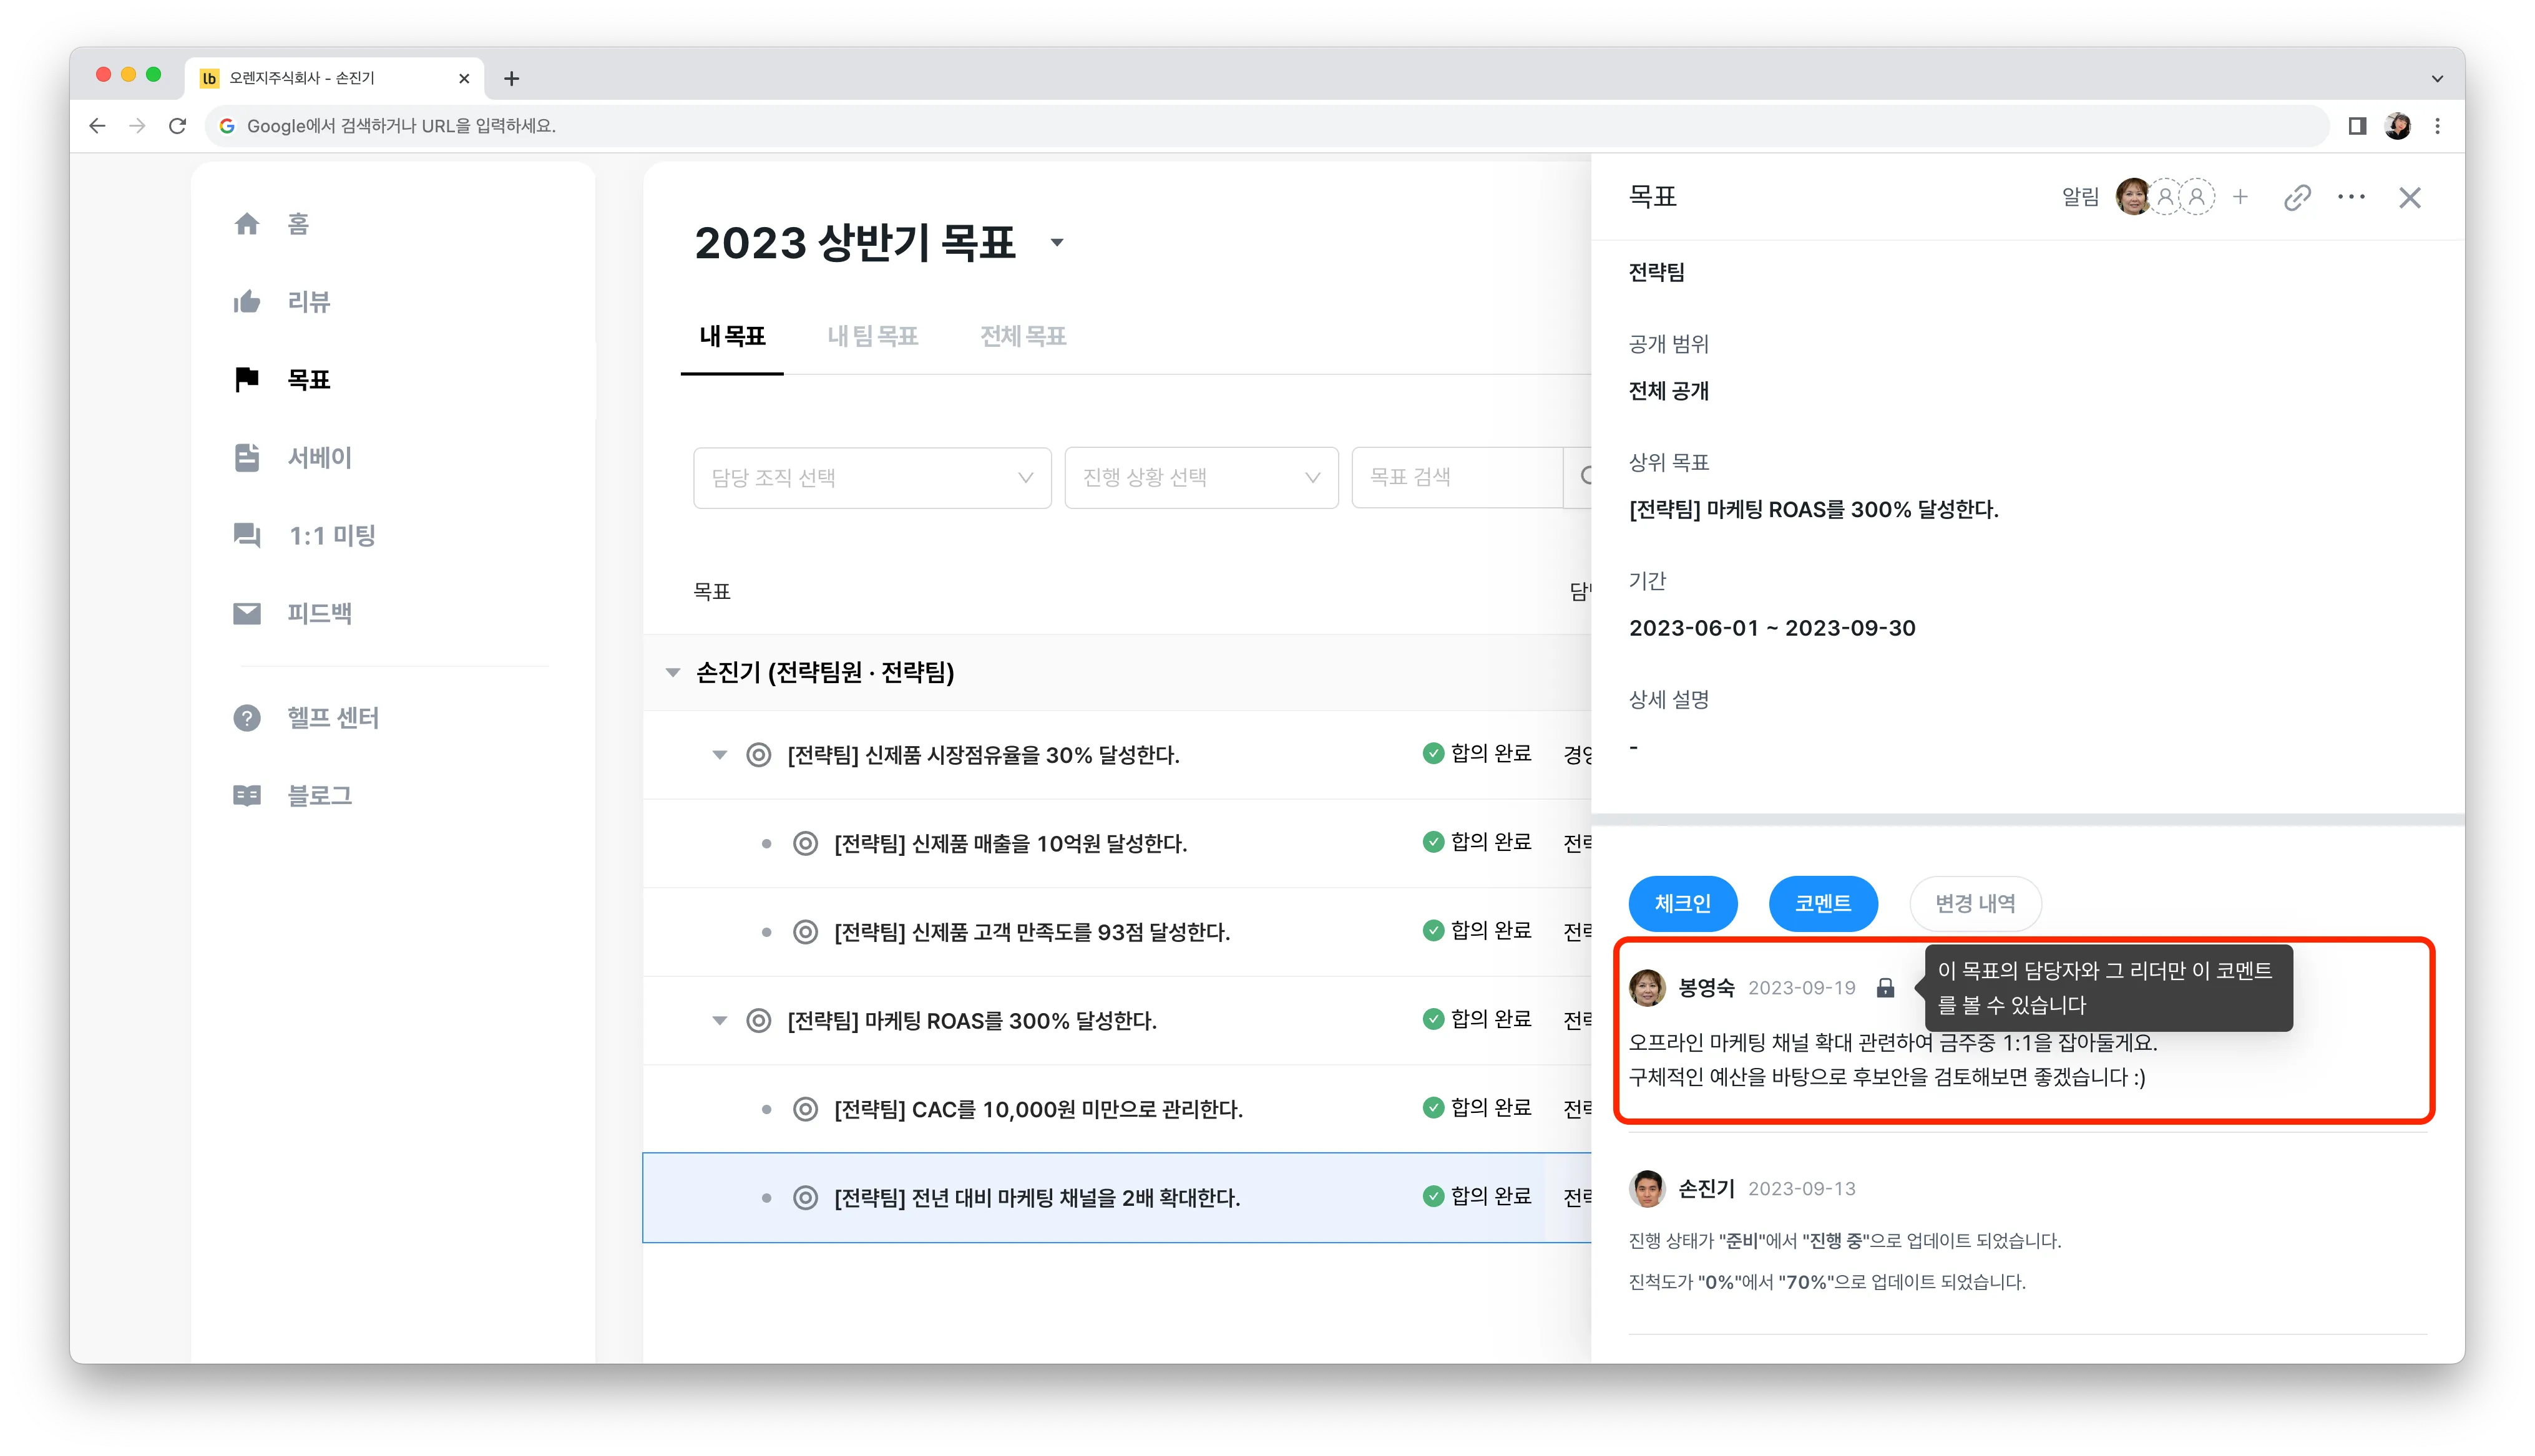Select the 오렌지주식회사 browser tab

[x=334, y=78]
